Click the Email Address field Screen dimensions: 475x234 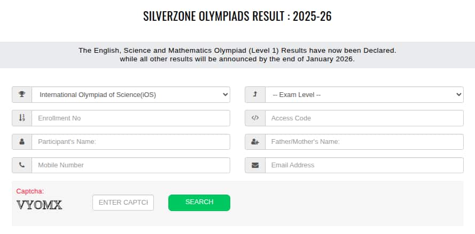(x=364, y=165)
